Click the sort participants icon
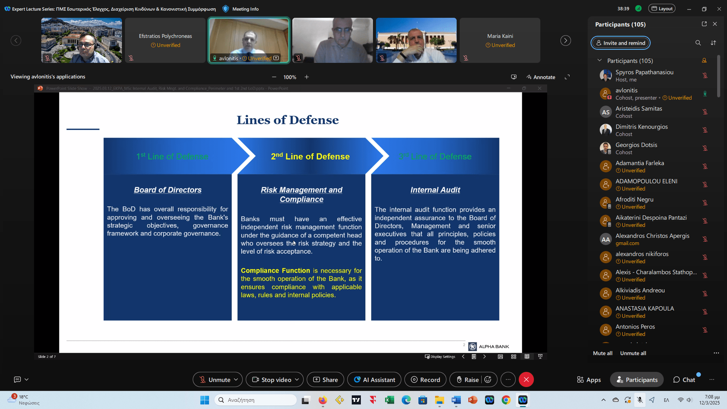Viewport: 727px width, 409px height. click(713, 43)
